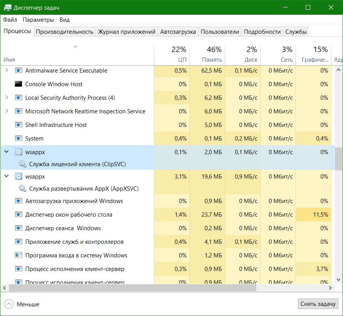Click the 62,5 МБ memory value
Screen dimensions: 343x316
point(212,71)
